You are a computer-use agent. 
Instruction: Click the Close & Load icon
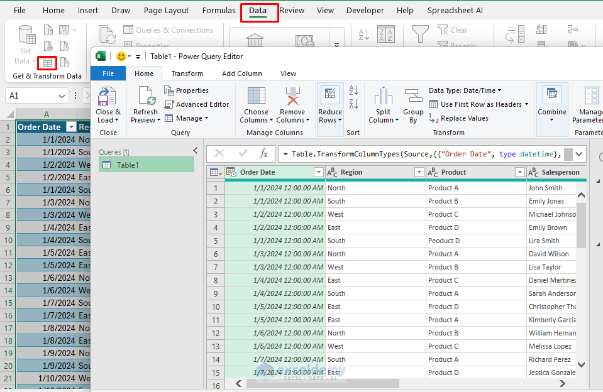[x=107, y=96]
